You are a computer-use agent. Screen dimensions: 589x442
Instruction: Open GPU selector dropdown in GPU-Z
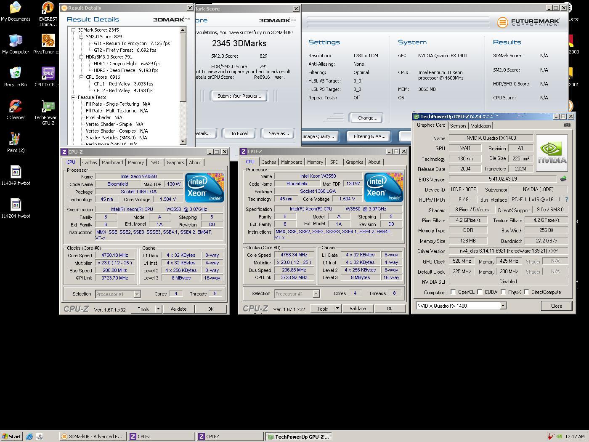503,306
